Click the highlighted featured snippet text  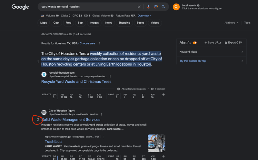coord(102,59)
